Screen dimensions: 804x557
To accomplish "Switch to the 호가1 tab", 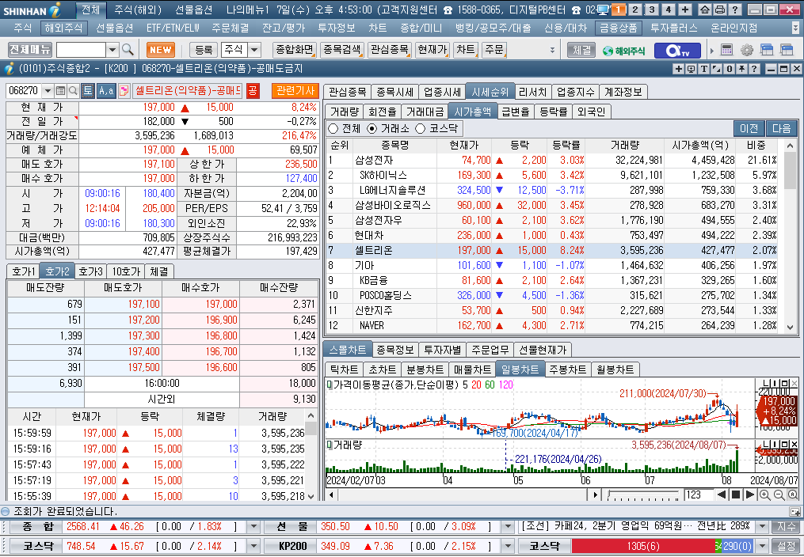I will pos(24,271).
